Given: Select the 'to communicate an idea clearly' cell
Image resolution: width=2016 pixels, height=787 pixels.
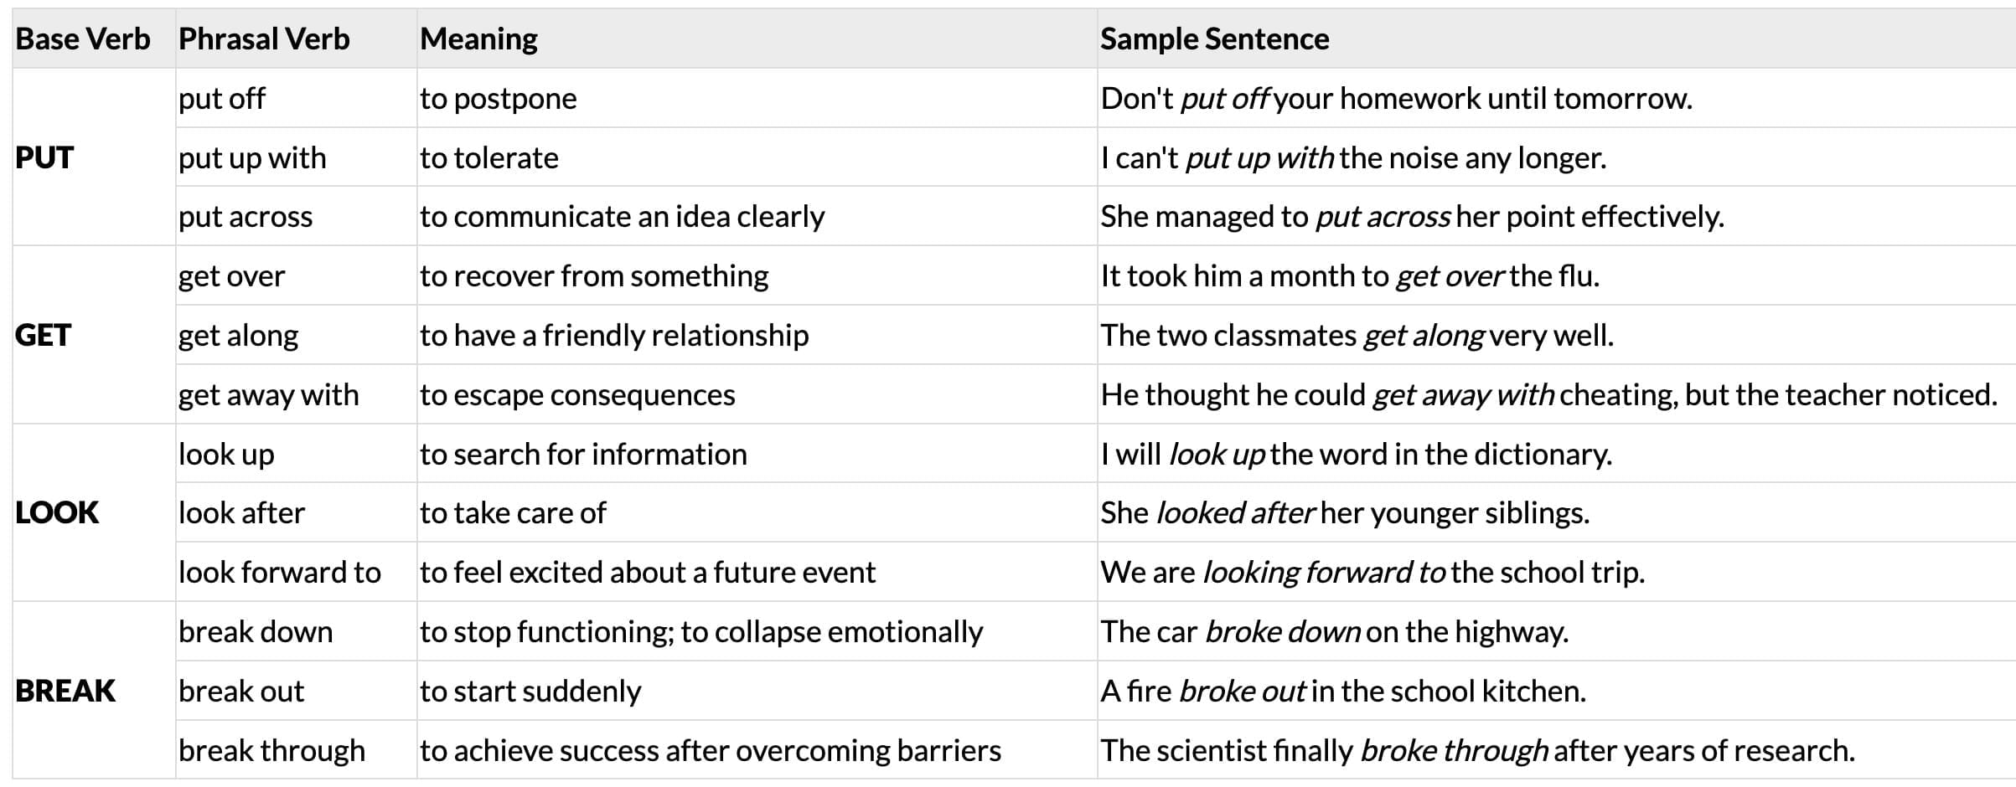Looking at the screenshot, I should [x=622, y=217].
